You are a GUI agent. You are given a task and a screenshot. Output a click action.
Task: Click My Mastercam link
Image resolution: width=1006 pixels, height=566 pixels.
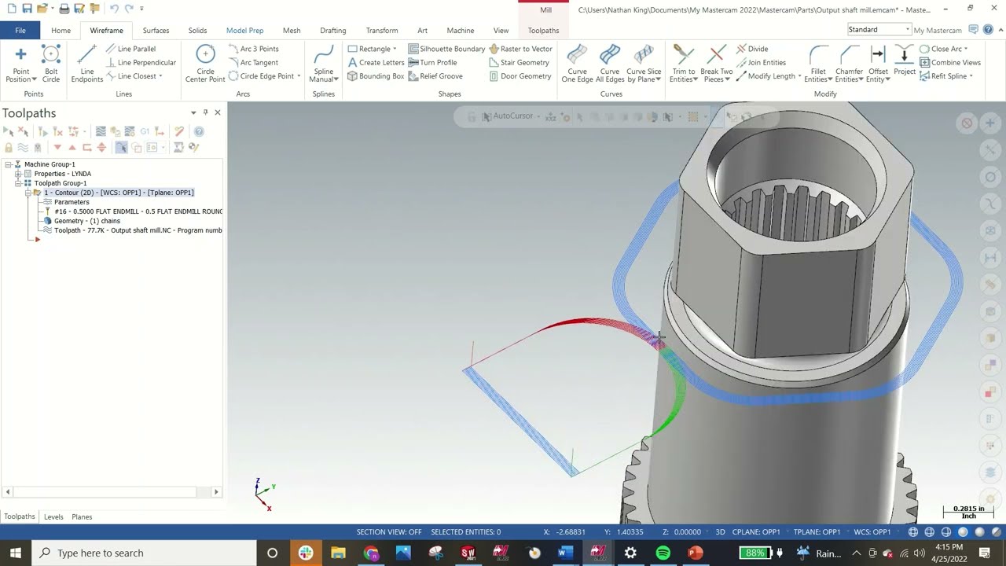938,30
